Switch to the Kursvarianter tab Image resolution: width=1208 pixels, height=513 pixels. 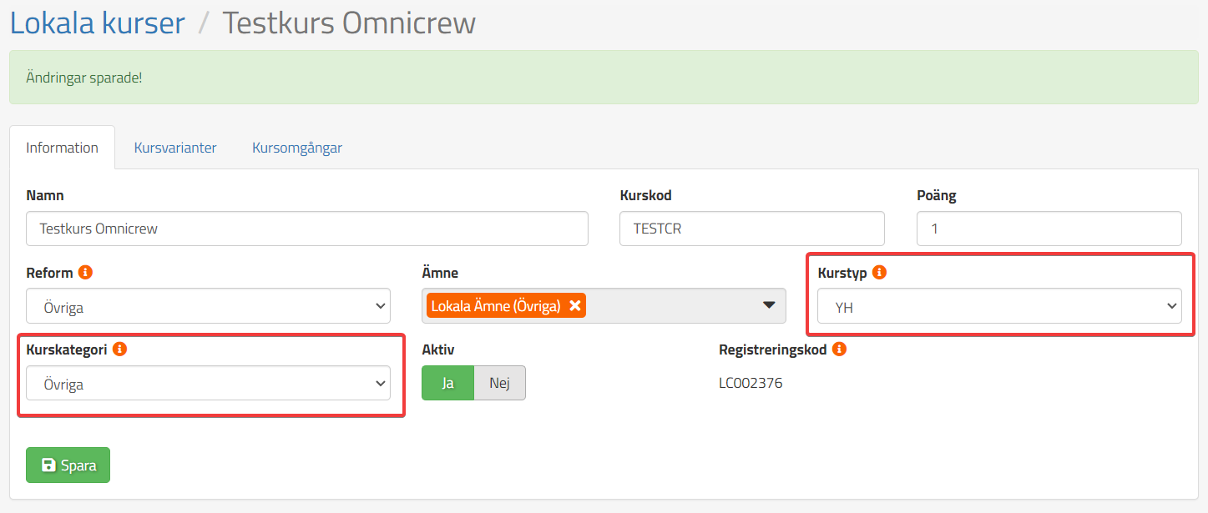coord(175,148)
